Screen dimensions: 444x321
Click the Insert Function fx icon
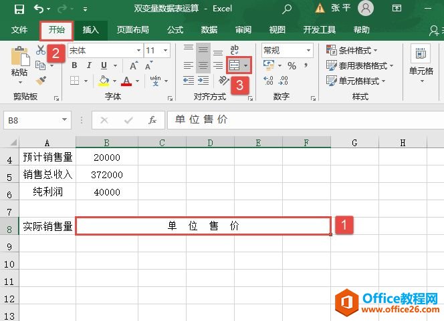152,120
